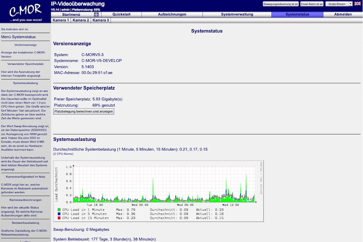Jump to Verwendeter Speicherplatz in sidebar
The image size is (363, 242).
pos(25,64)
